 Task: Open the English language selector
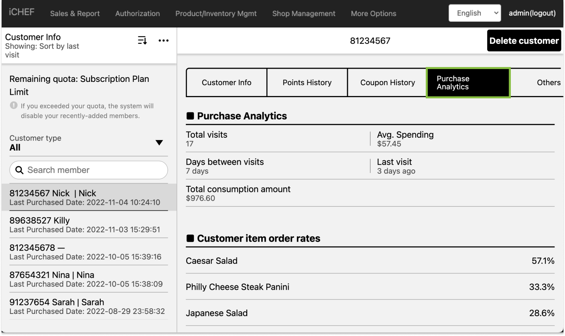tap(474, 13)
